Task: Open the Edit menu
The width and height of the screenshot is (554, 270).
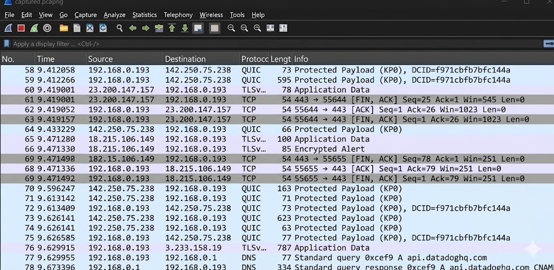Action: tap(27, 15)
